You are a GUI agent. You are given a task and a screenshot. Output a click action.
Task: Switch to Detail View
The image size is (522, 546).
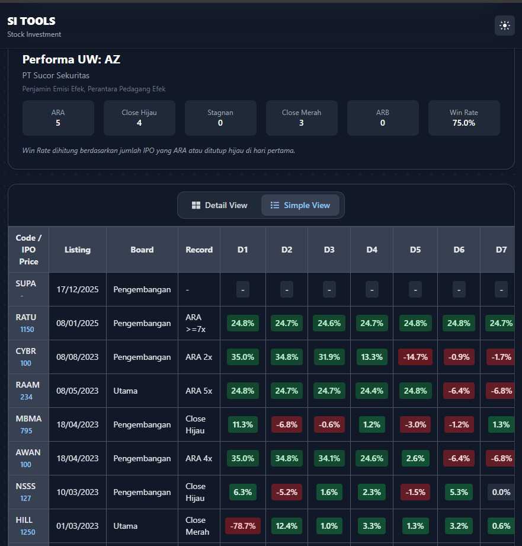click(x=219, y=205)
